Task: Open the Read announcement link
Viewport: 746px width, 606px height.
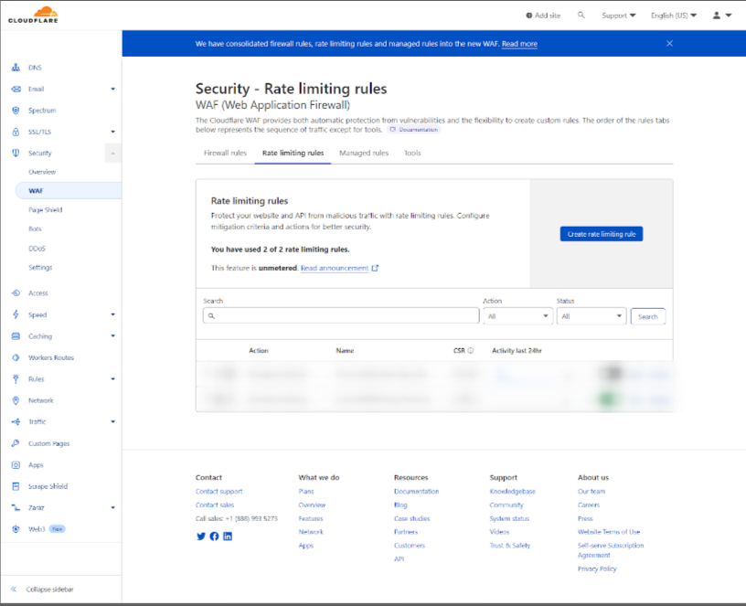Action: pyautogui.click(x=335, y=269)
